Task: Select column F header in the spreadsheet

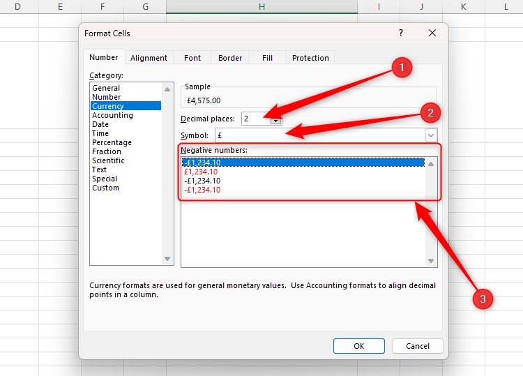Action: (x=103, y=7)
